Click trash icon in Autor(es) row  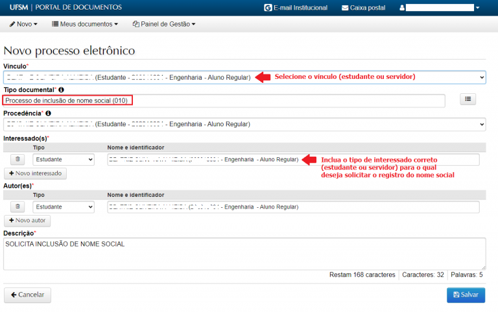click(18, 207)
